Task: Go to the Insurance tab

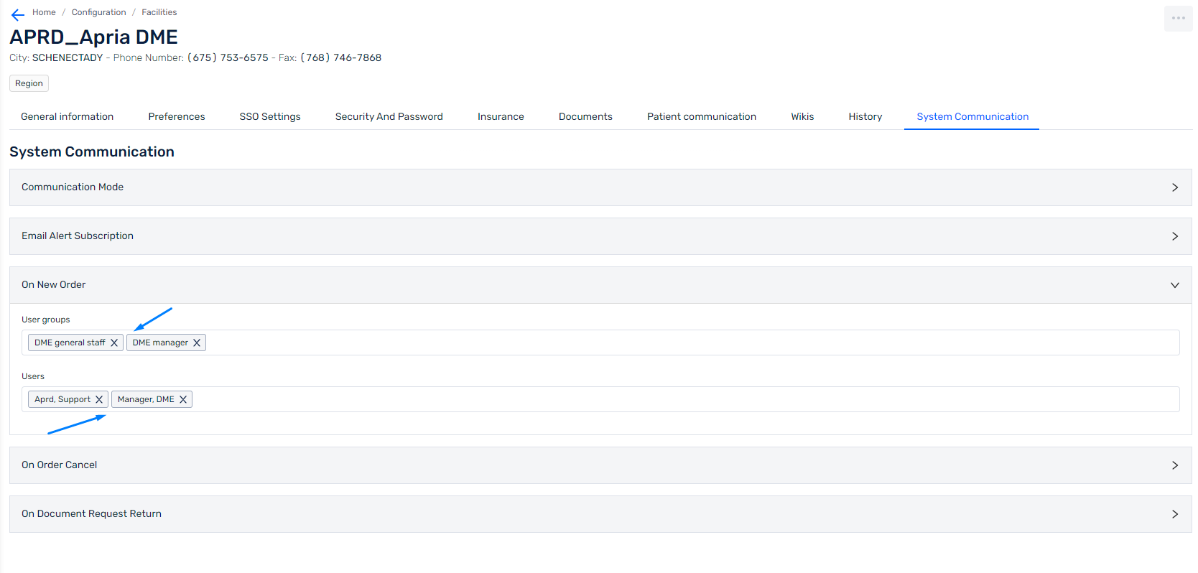Action: coord(501,116)
